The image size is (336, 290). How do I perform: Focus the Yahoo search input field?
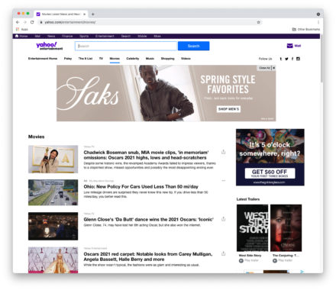pyautogui.click(x=126, y=46)
